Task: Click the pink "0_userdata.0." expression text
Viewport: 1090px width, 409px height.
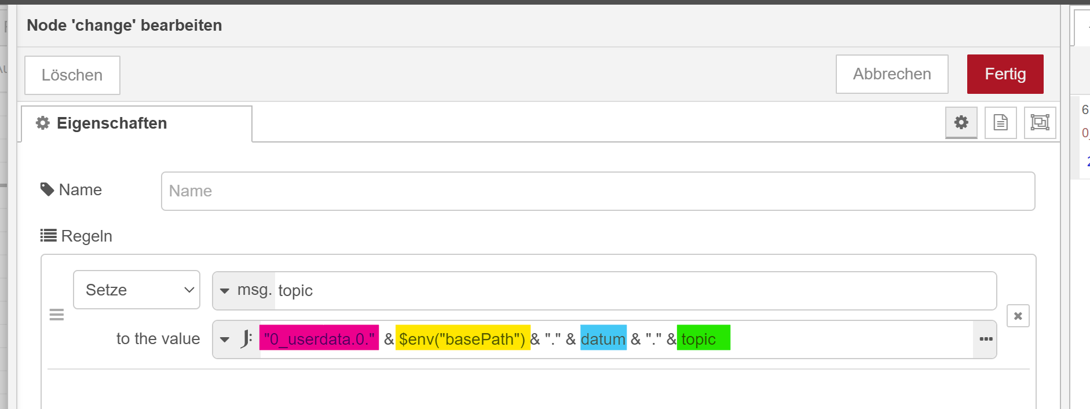Action: pyautogui.click(x=319, y=339)
